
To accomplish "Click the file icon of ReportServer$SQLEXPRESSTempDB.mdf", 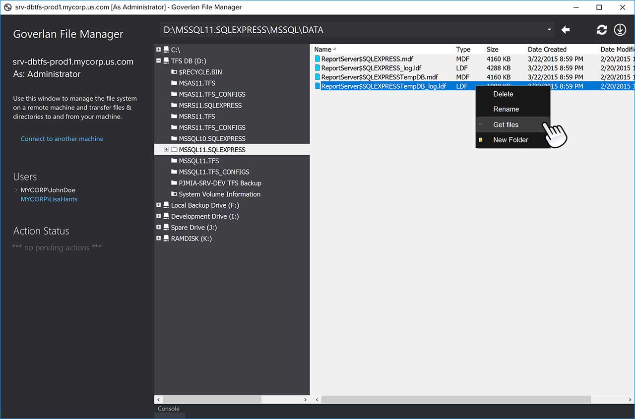I will pyautogui.click(x=317, y=77).
